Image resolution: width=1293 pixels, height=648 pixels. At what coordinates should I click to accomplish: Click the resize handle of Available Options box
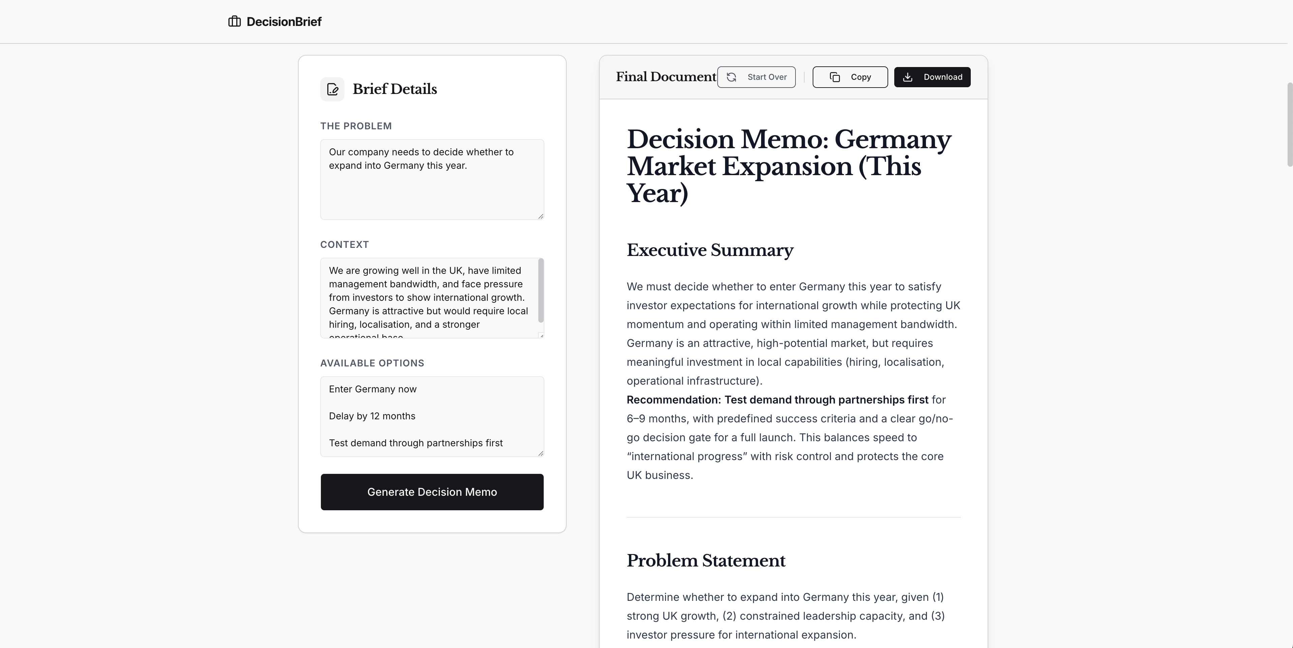tap(541, 453)
